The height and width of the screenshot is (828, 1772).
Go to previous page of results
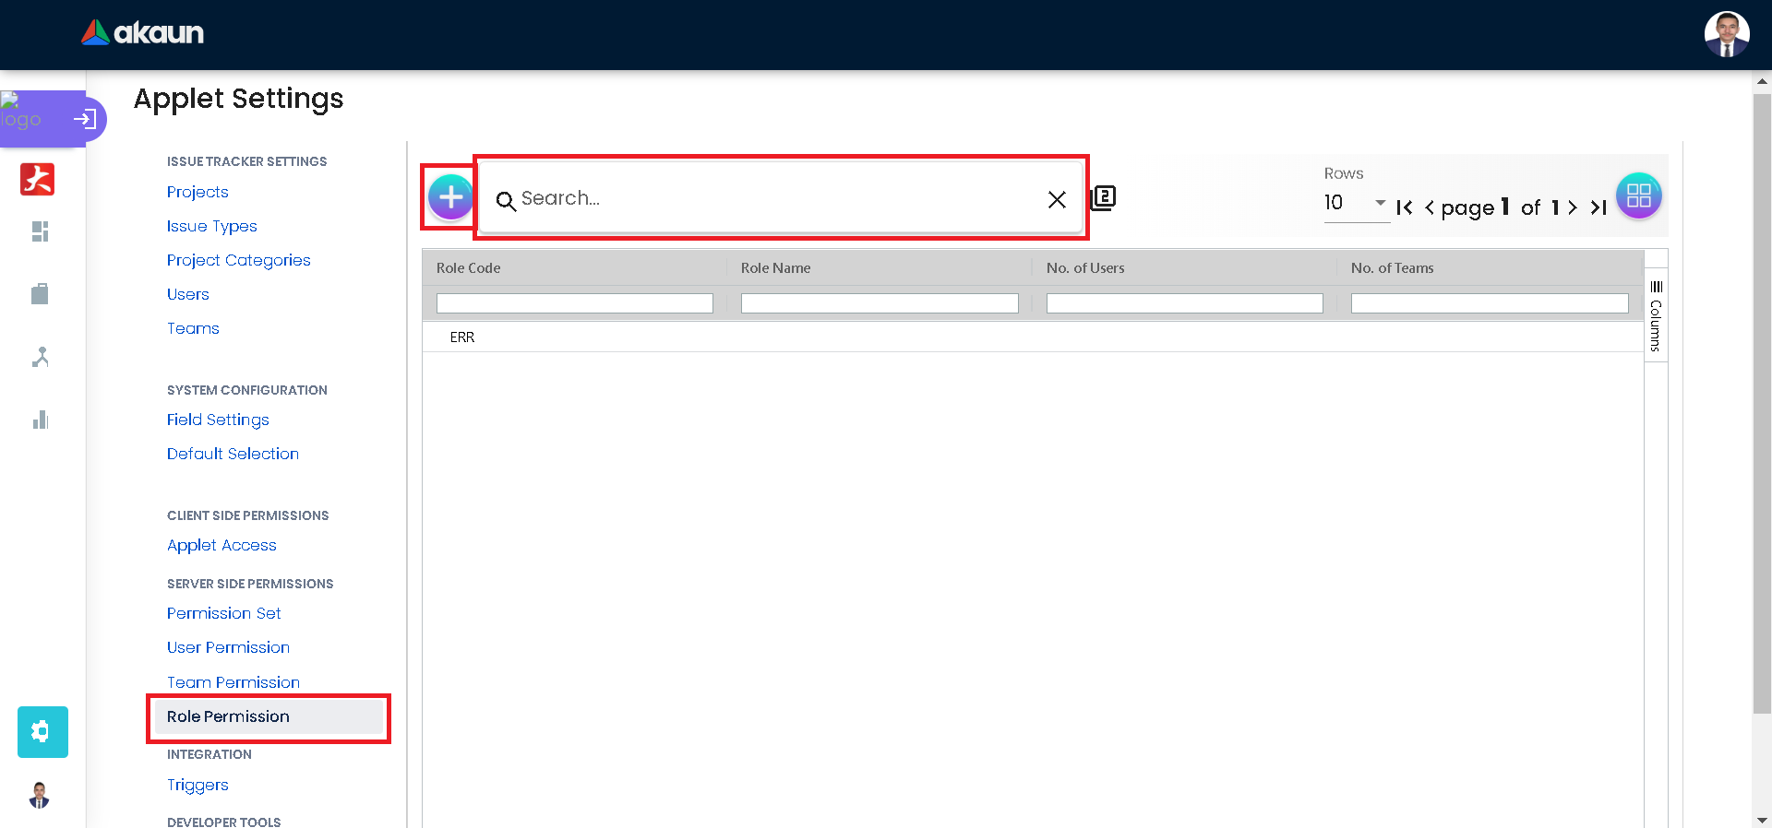tap(1430, 207)
